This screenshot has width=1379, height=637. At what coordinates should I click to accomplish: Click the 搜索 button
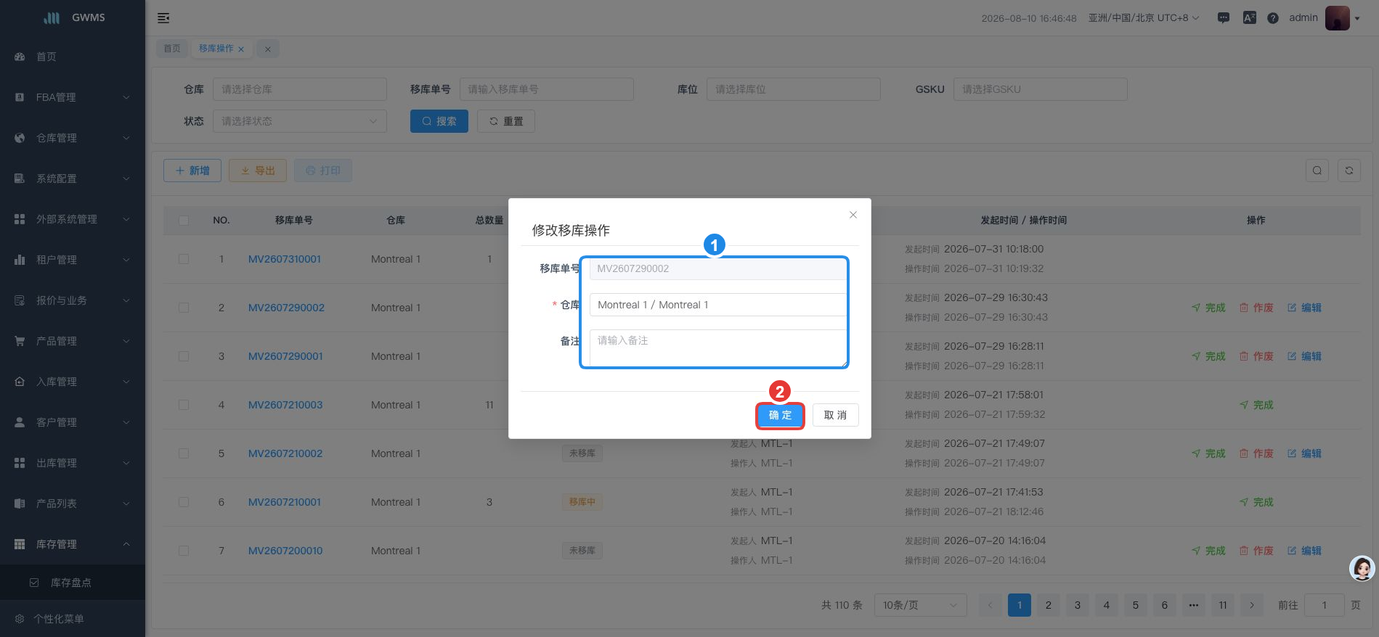coord(439,121)
